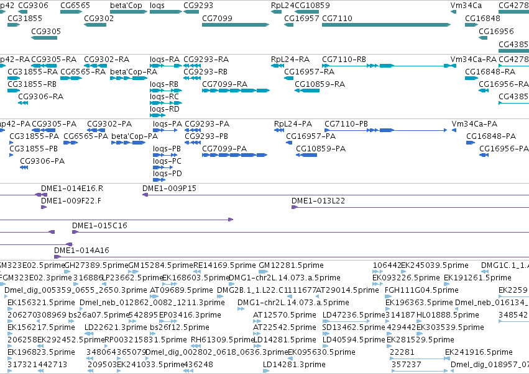
Task: Open the LD47236.5prime EST label
Action: (354, 315)
